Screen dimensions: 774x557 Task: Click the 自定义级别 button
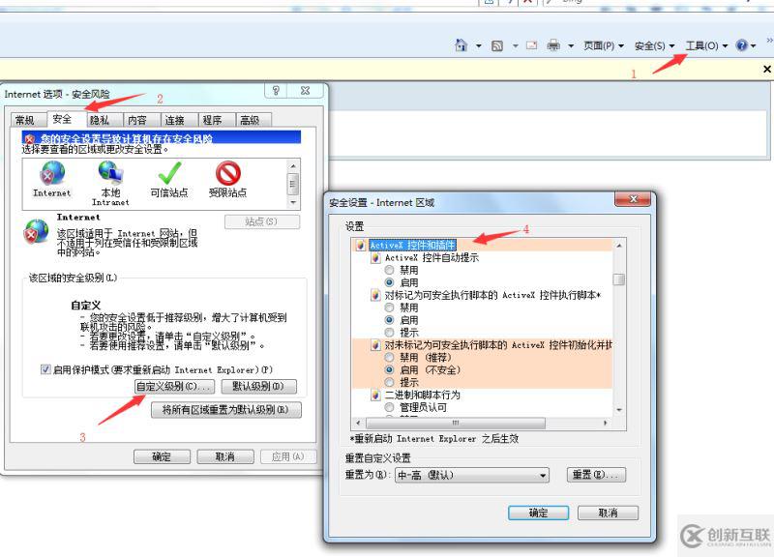(172, 387)
